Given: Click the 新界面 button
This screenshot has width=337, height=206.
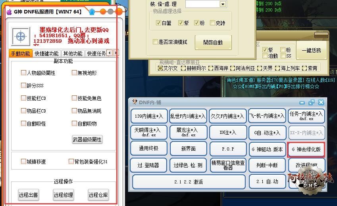Looking at the screenshot, I should pos(188,149).
